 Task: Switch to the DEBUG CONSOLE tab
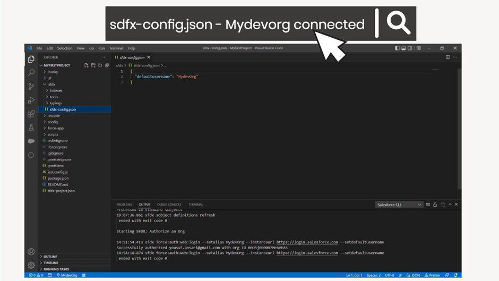(x=169, y=205)
